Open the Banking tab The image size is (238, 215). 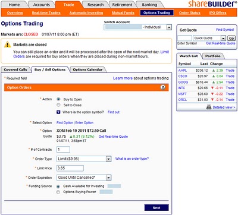[x=149, y=5]
